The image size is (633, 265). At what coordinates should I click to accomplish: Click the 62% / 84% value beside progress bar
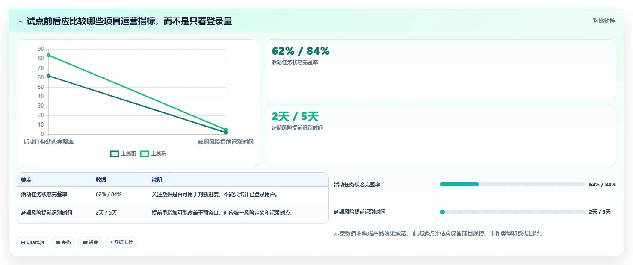point(602,185)
